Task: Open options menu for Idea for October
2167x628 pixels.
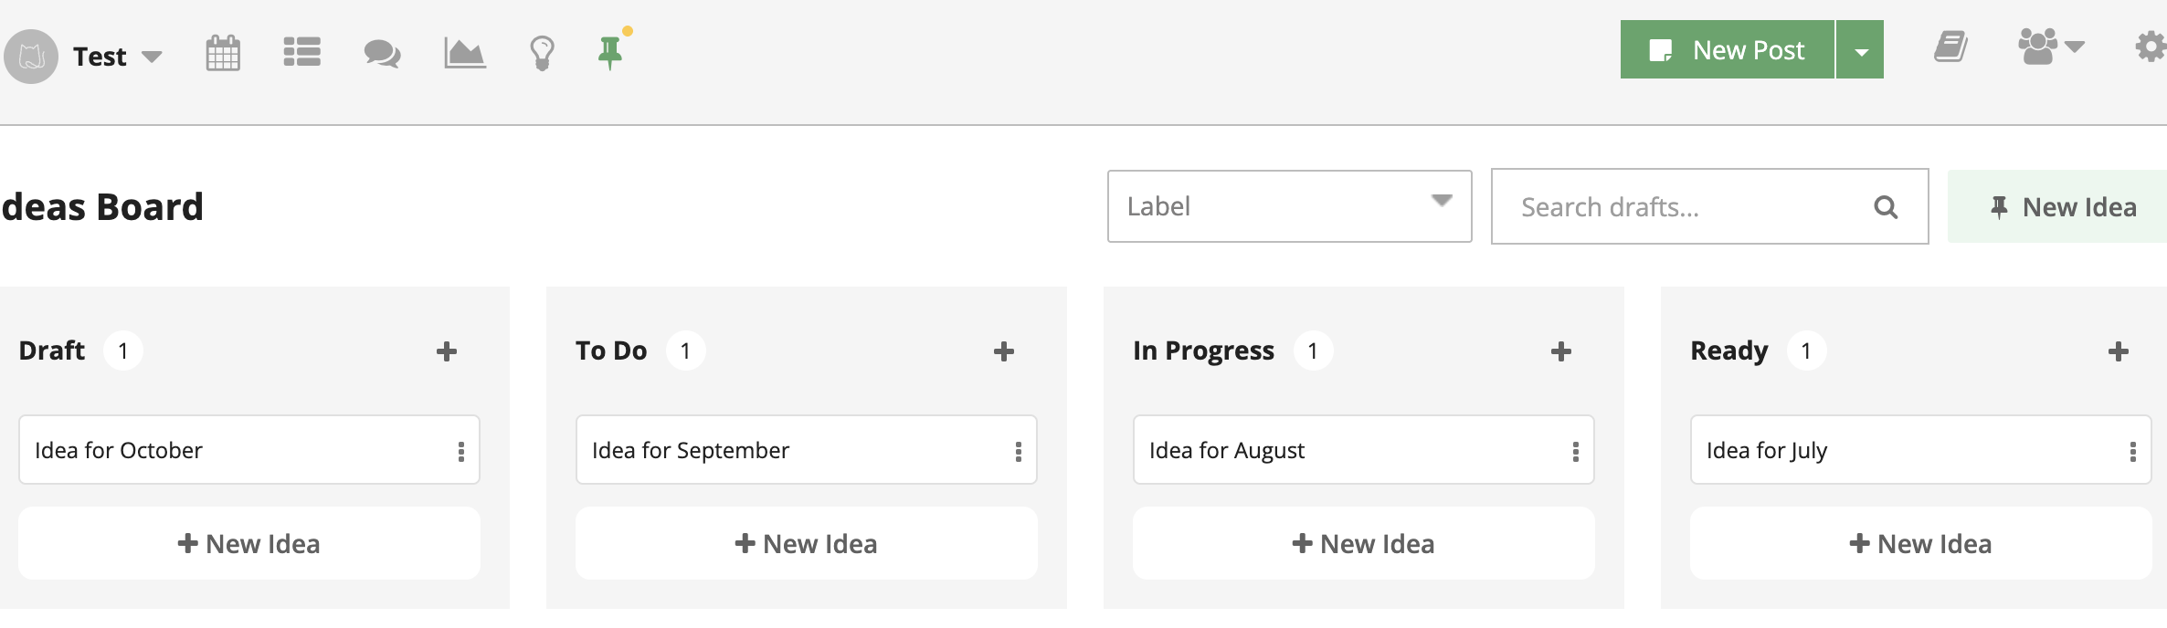Action: point(460,451)
